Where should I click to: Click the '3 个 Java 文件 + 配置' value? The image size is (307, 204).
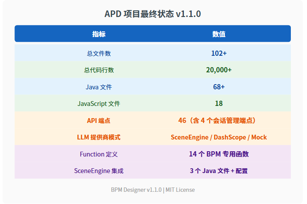coord(219,171)
